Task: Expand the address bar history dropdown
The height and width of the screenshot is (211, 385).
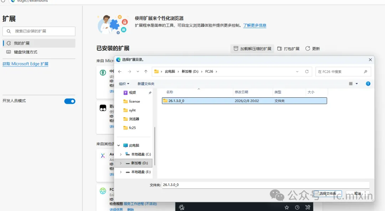Action: pos(297,71)
